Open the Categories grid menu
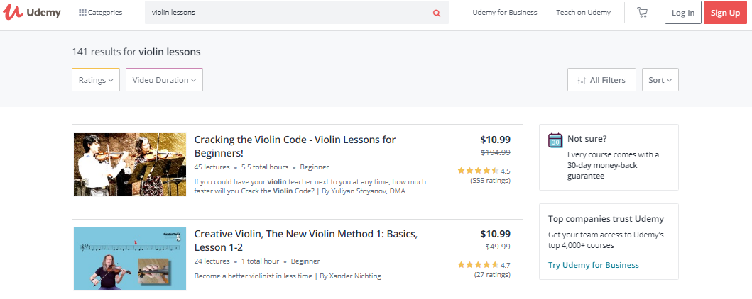Image resolution: width=752 pixels, height=299 pixels. click(x=83, y=13)
